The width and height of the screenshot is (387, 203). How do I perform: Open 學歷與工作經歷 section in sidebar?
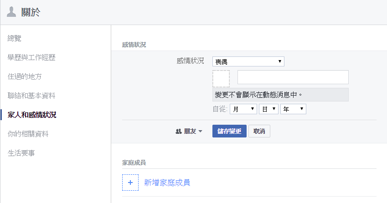(x=31, y=57)
